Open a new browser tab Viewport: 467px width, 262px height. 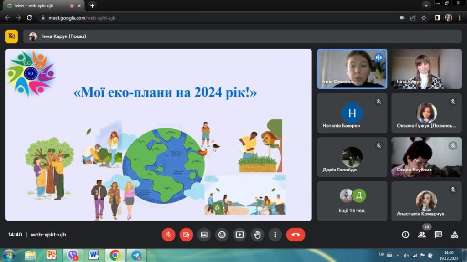coord(92,5)
